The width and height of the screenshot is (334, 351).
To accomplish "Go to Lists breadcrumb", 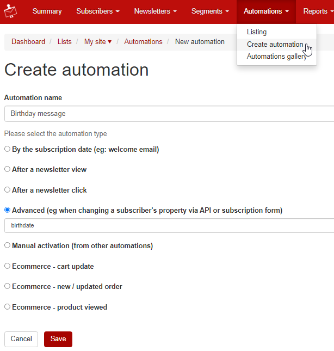I will (x=64, y=42).
